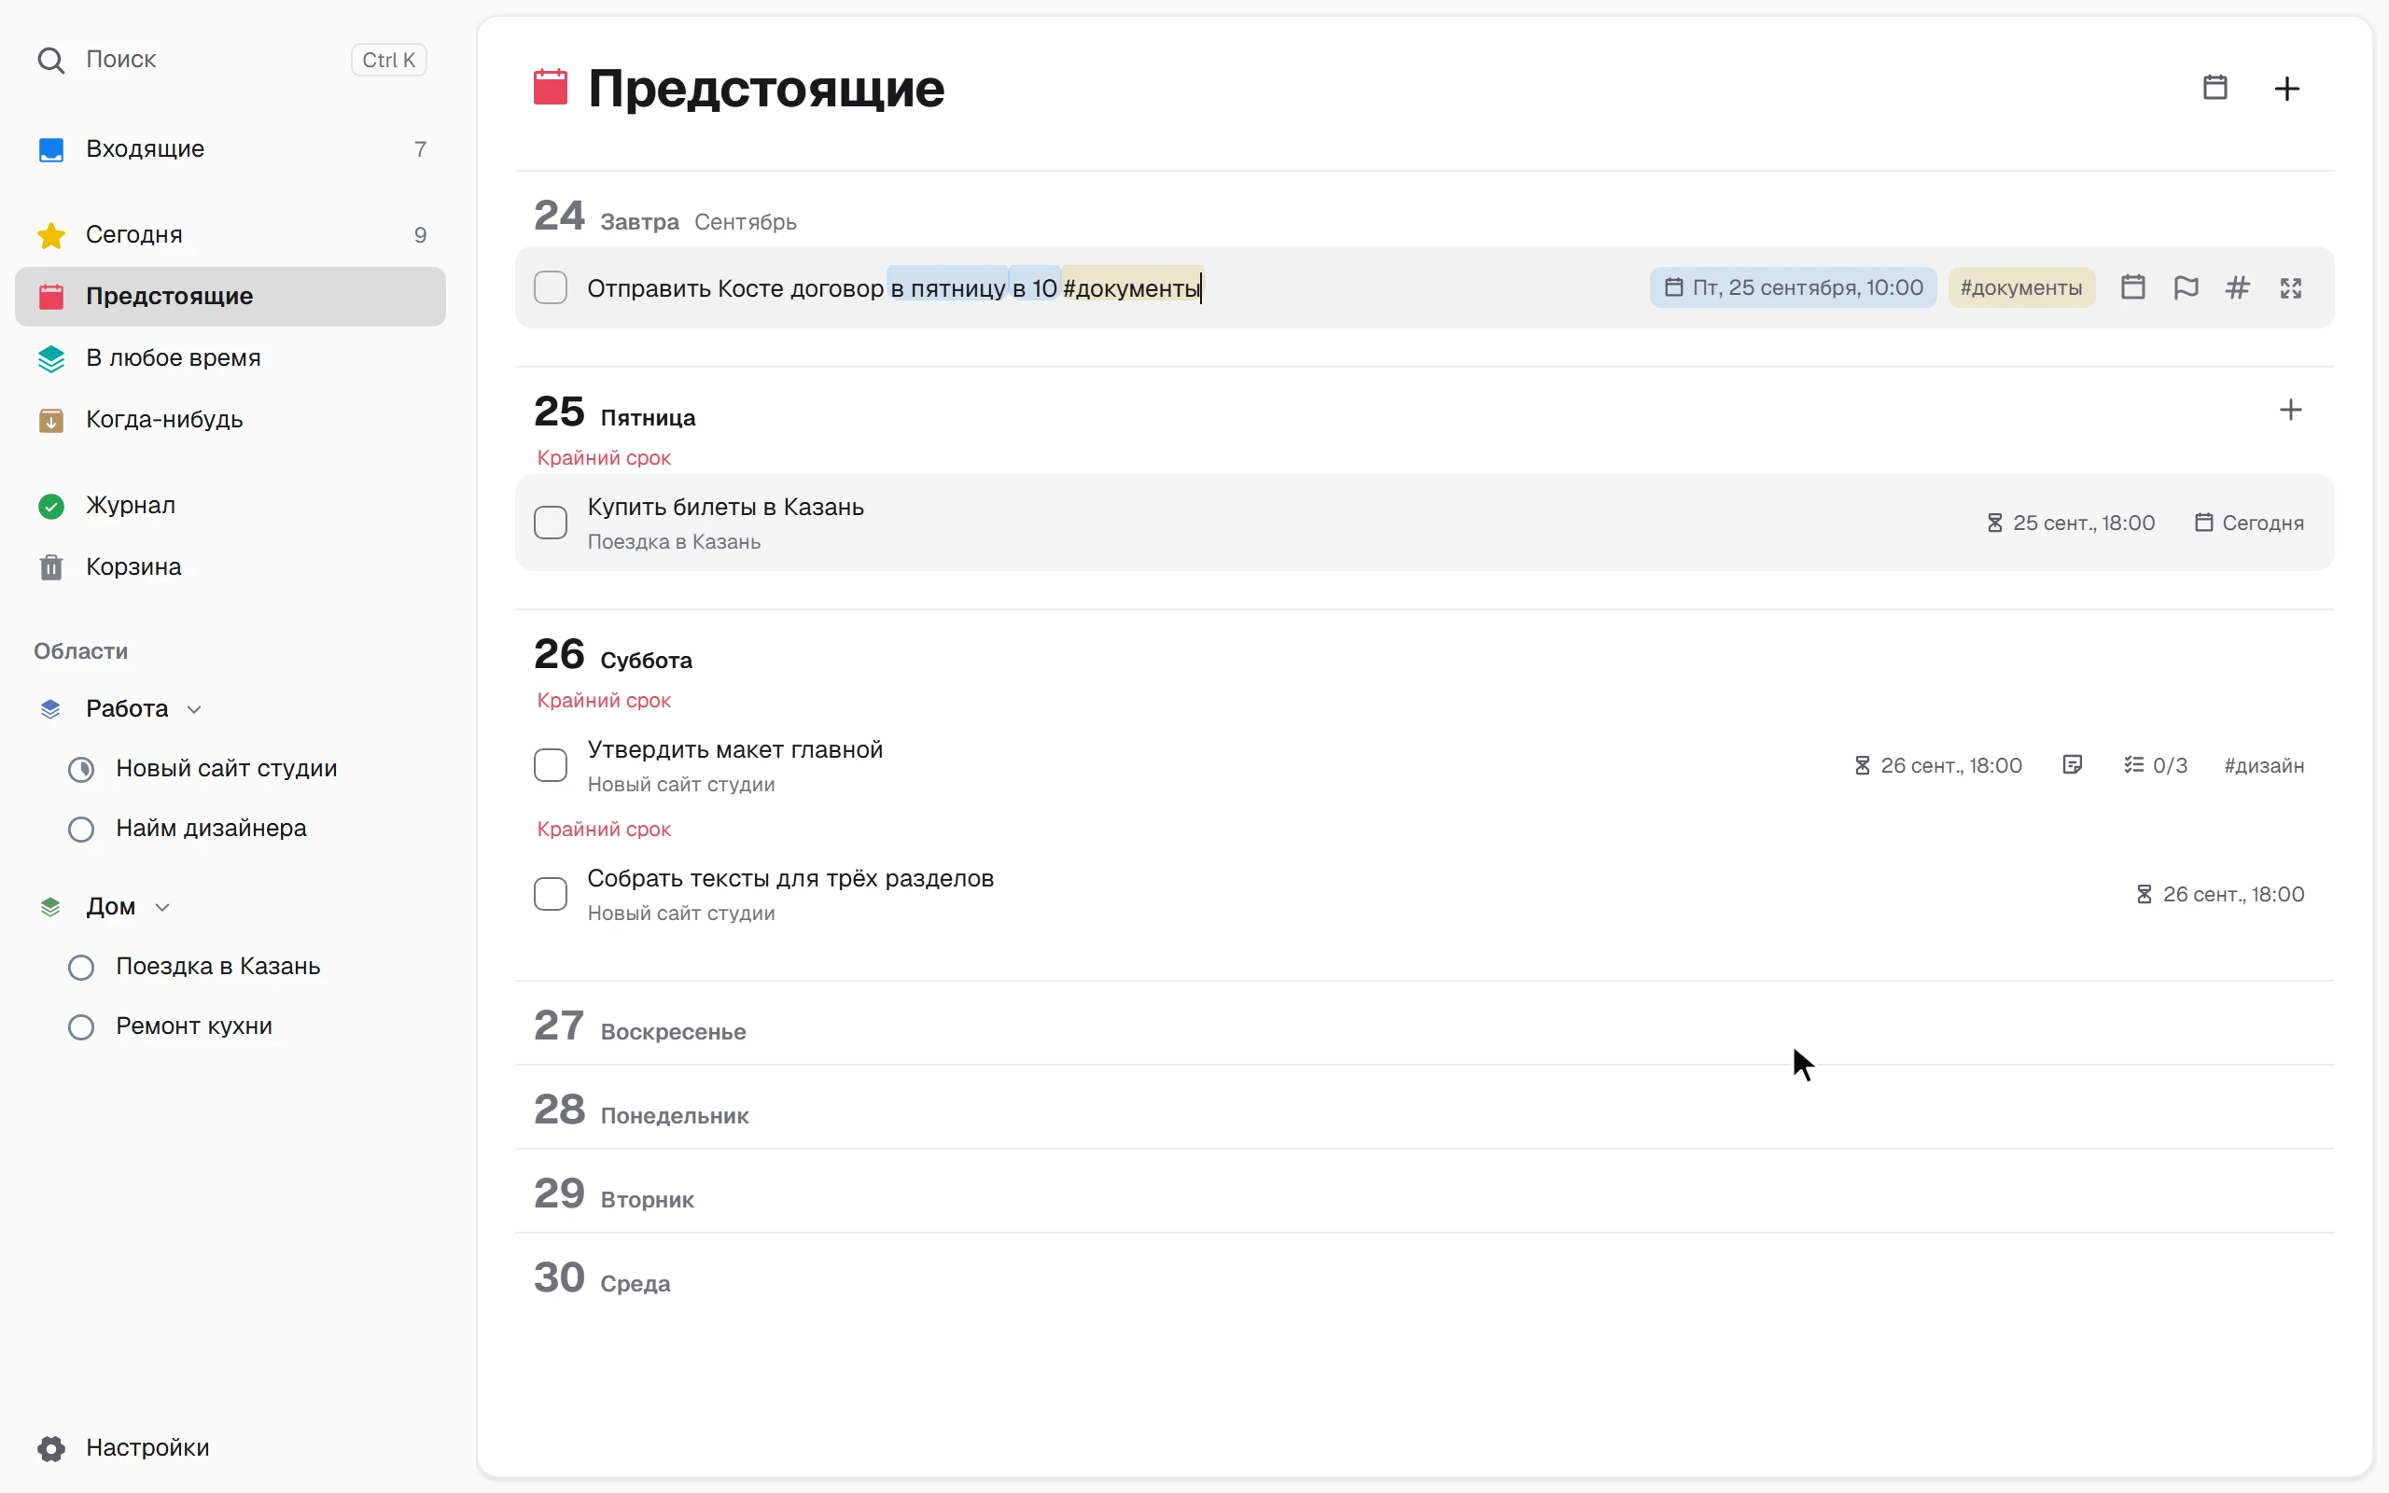2389x1493 pixels.
Task: Select the 27 Воскресенье day header
Action: pyautogui.click(x=639, y=1026)
